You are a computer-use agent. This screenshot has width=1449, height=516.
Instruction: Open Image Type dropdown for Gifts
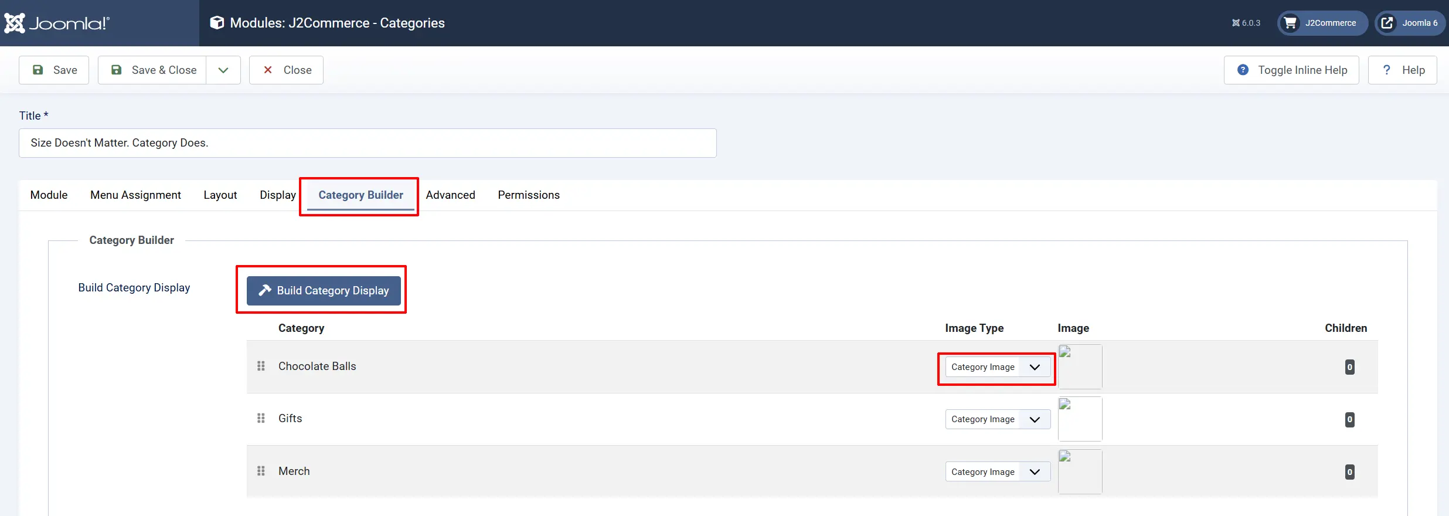click(998, 419)
